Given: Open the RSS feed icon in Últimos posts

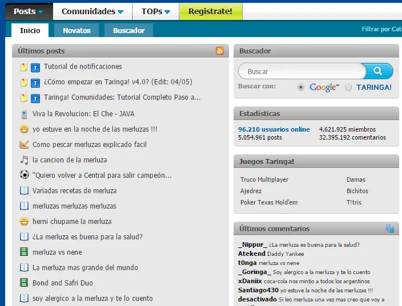Looking at the screenshot, I should [x=220, y=51].
